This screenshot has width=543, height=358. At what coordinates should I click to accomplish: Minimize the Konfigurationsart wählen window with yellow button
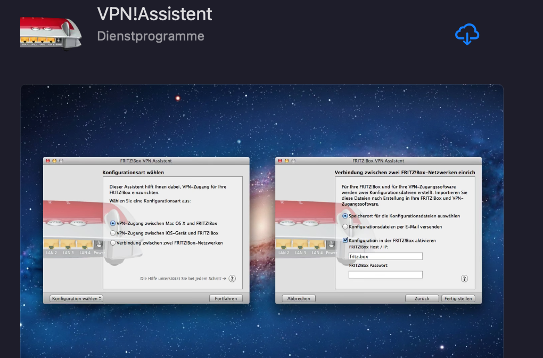pyautogui.click(x=54, y=161)
